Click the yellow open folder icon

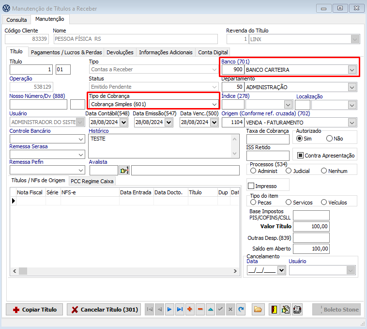pyautogui.click(x=258, y=309)
